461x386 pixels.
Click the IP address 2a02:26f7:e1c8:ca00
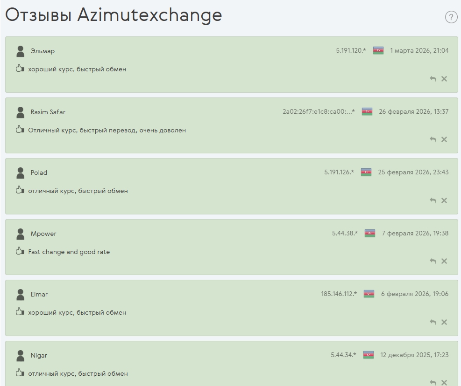pyautogui.click(x=319, y=111)
